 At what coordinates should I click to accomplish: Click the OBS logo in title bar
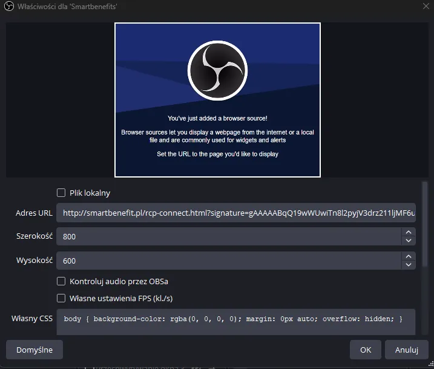tap(9, 7)
